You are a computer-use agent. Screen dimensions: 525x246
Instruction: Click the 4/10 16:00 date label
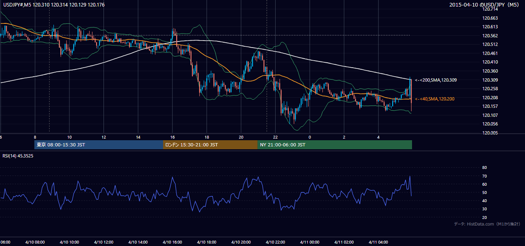[x=173, y=242]
